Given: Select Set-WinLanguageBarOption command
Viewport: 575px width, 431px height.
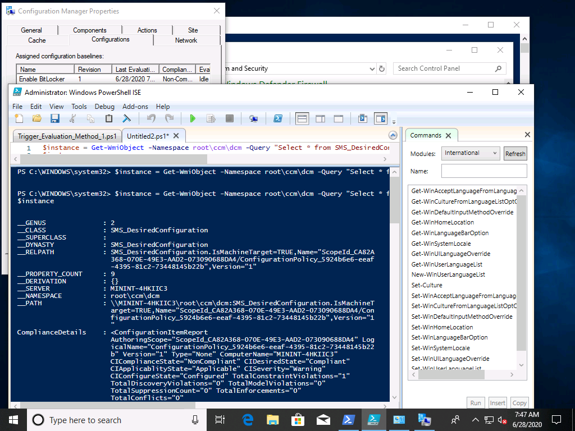Looking at the screenshot, I should tap(449, 337).
